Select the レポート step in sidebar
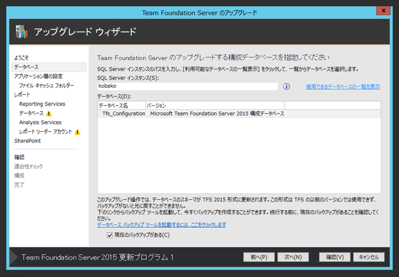Viewport: 399px width, 277px height. click(x=22, y=95)
